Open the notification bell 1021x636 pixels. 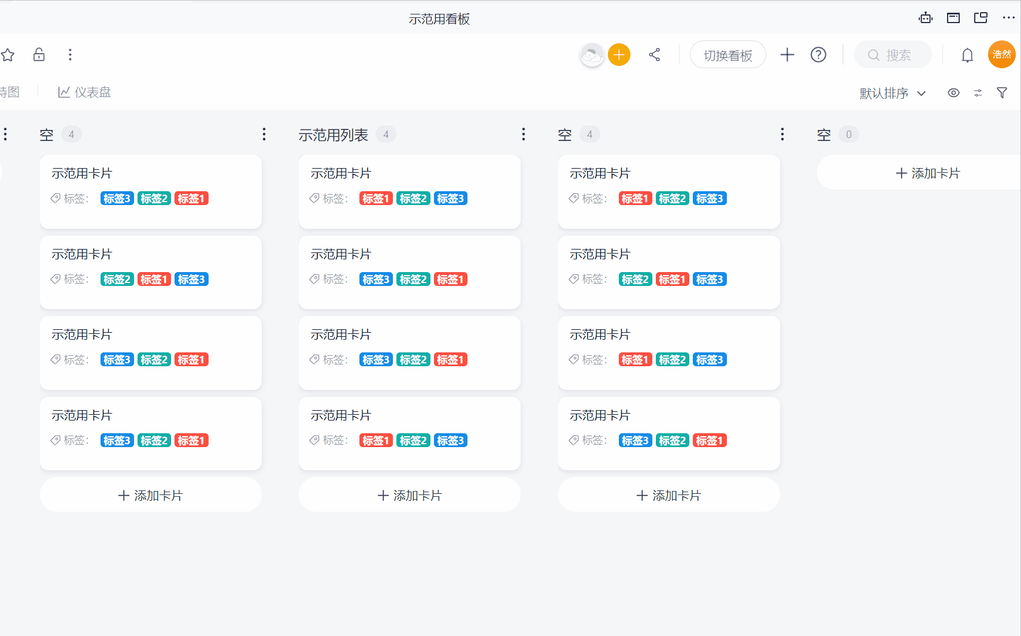click(x=967, y=55)
